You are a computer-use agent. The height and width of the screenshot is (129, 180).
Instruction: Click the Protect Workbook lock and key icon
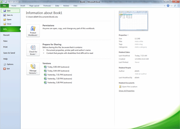click(33, 28)
